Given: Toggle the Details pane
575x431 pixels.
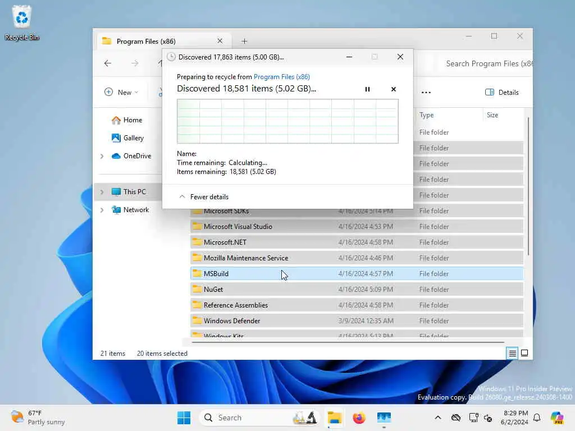Looking at the screenshot, I should click(x=502, y=93).
